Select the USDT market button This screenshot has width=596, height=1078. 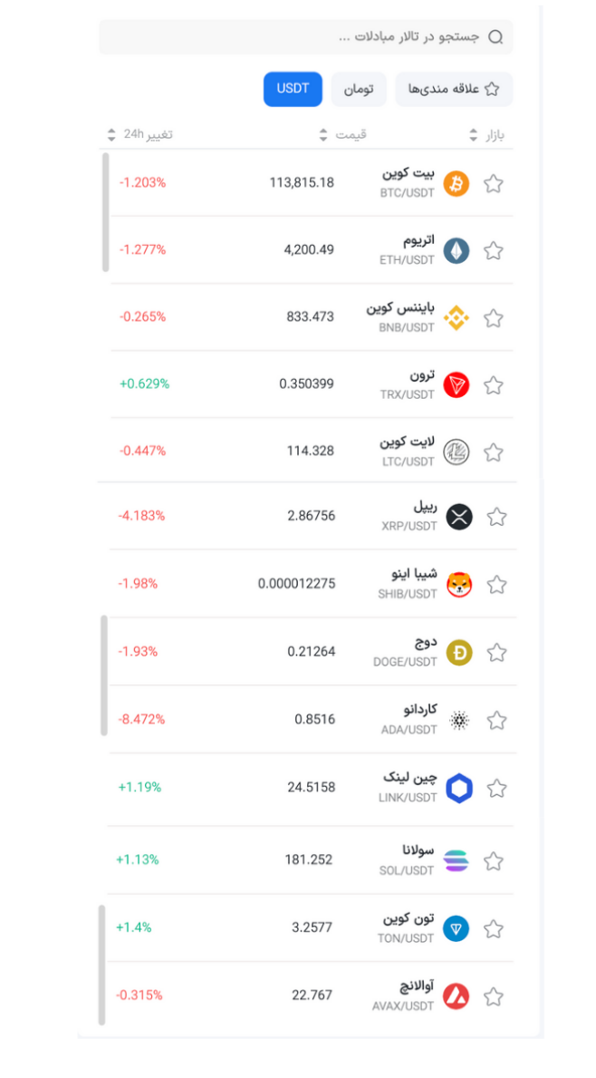(x=292, y=89)
